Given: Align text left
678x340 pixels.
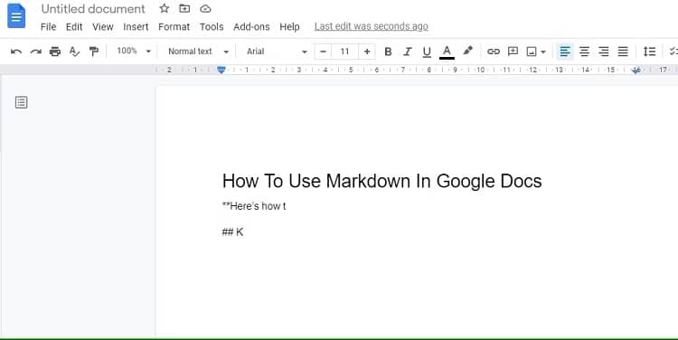Looking at the screenshot, I should 565,52.
